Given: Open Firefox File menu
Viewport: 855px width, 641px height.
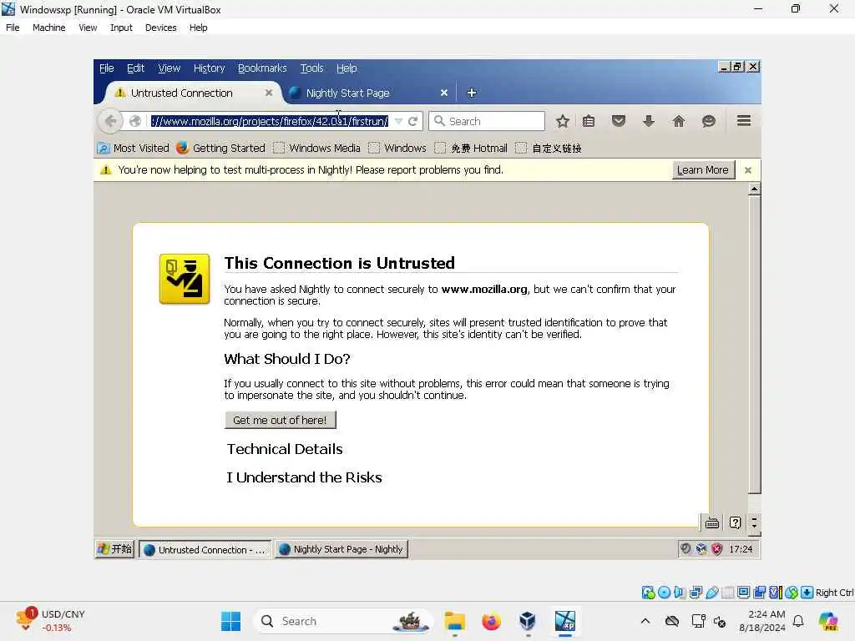Looking at the screenshot, I should (x=106, y=68).
